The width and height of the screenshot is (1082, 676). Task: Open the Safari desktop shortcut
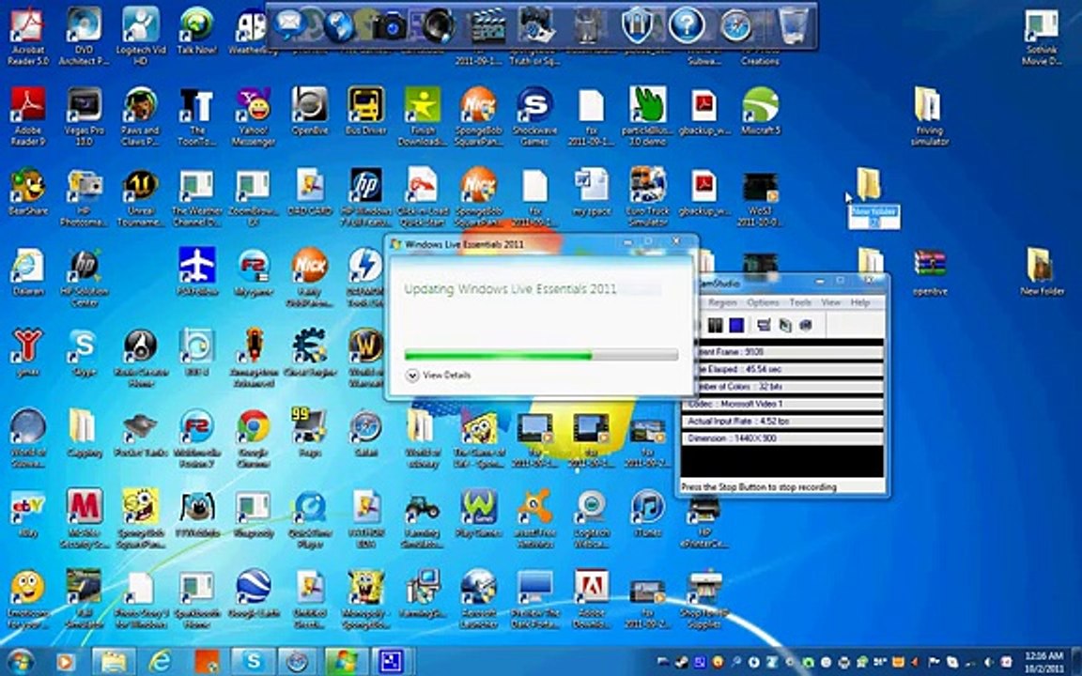365,433
